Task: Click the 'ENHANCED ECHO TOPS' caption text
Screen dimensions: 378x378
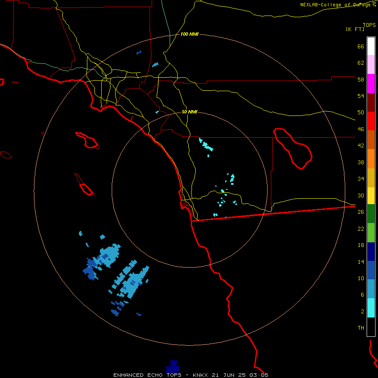Action: [147, 375]
